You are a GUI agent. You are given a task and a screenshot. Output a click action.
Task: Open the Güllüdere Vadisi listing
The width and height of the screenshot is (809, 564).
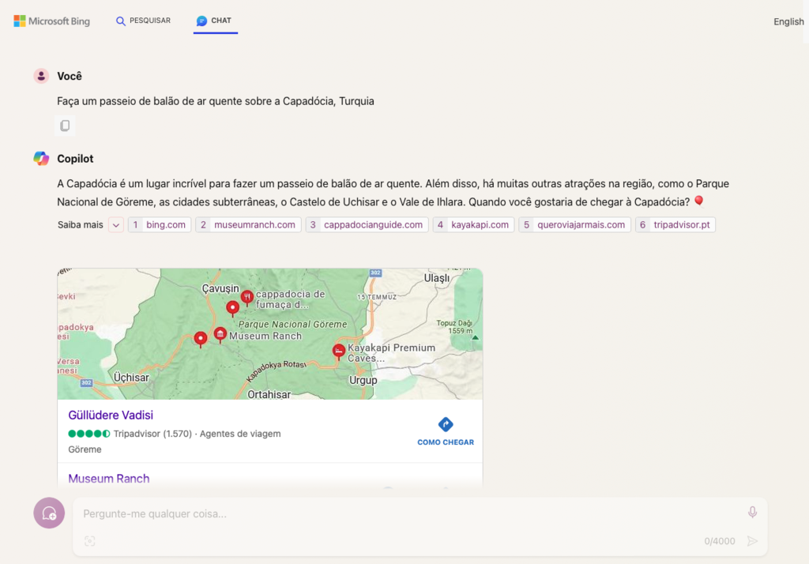click(110, 415)
